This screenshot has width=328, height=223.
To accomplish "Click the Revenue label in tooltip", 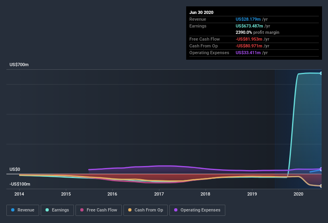I will (x=198, y=19).
